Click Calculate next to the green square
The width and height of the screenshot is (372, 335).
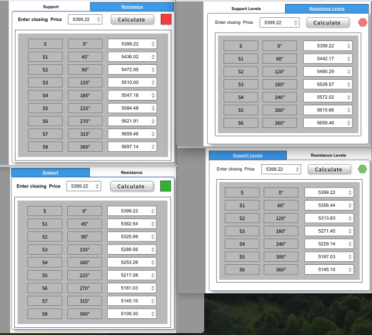(132, 186)
